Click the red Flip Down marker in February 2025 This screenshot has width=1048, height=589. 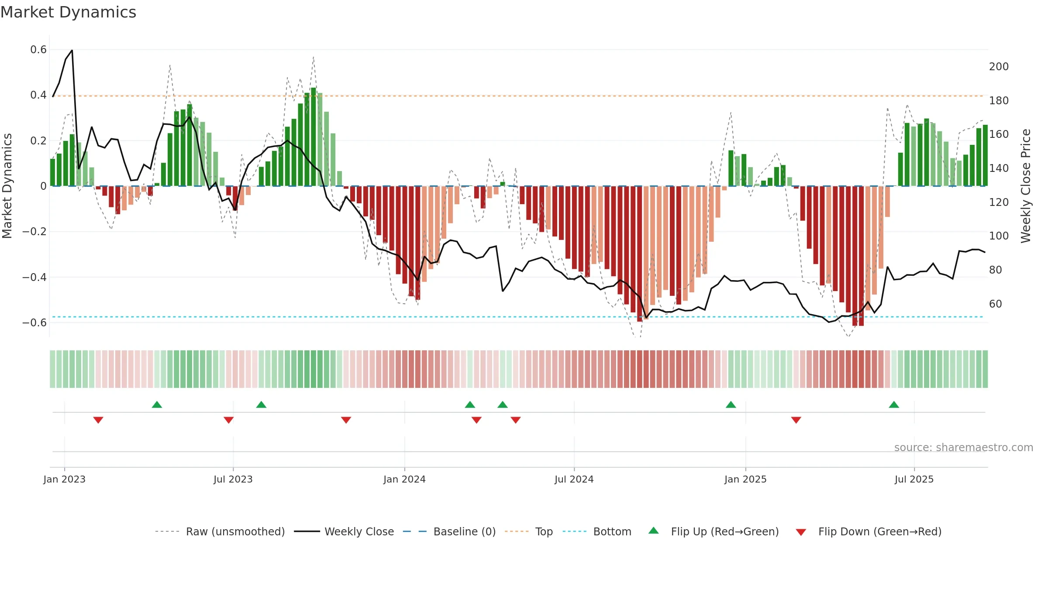coord(796,420)
